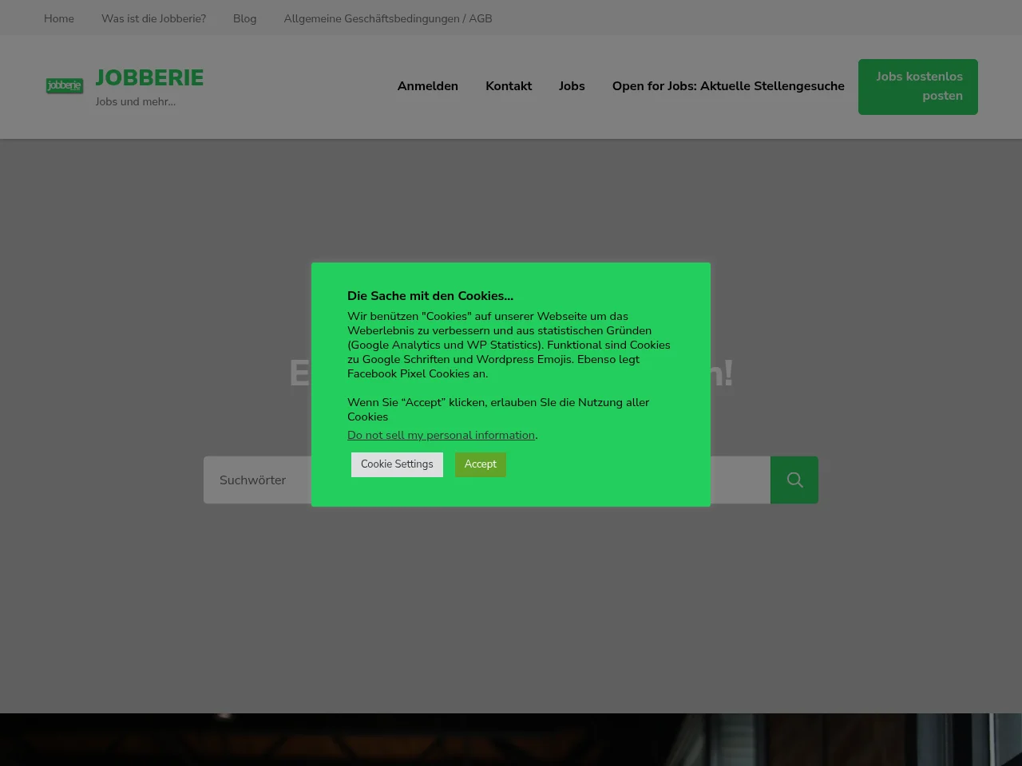Open 'Was ist die Jobberie?' page
The width and height of the screenshot is (1022, 766).
coord(153,18)
